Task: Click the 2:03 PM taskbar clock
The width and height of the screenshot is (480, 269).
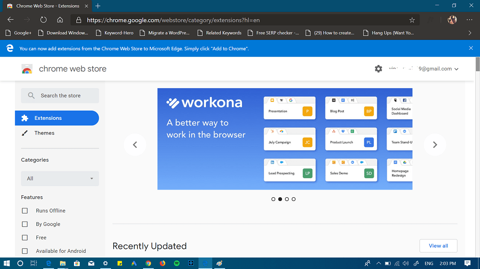Action: pyautogui.click(x=447, y=263)
